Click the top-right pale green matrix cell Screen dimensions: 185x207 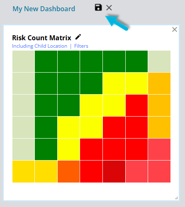point(159,61)
